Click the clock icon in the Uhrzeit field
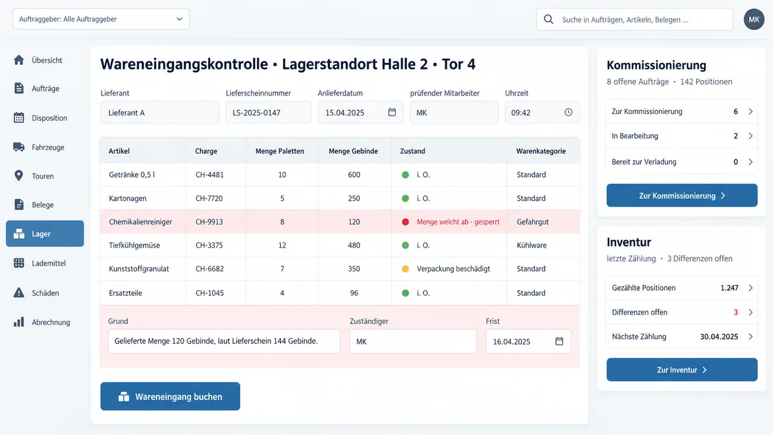 (x=568, y=112)
